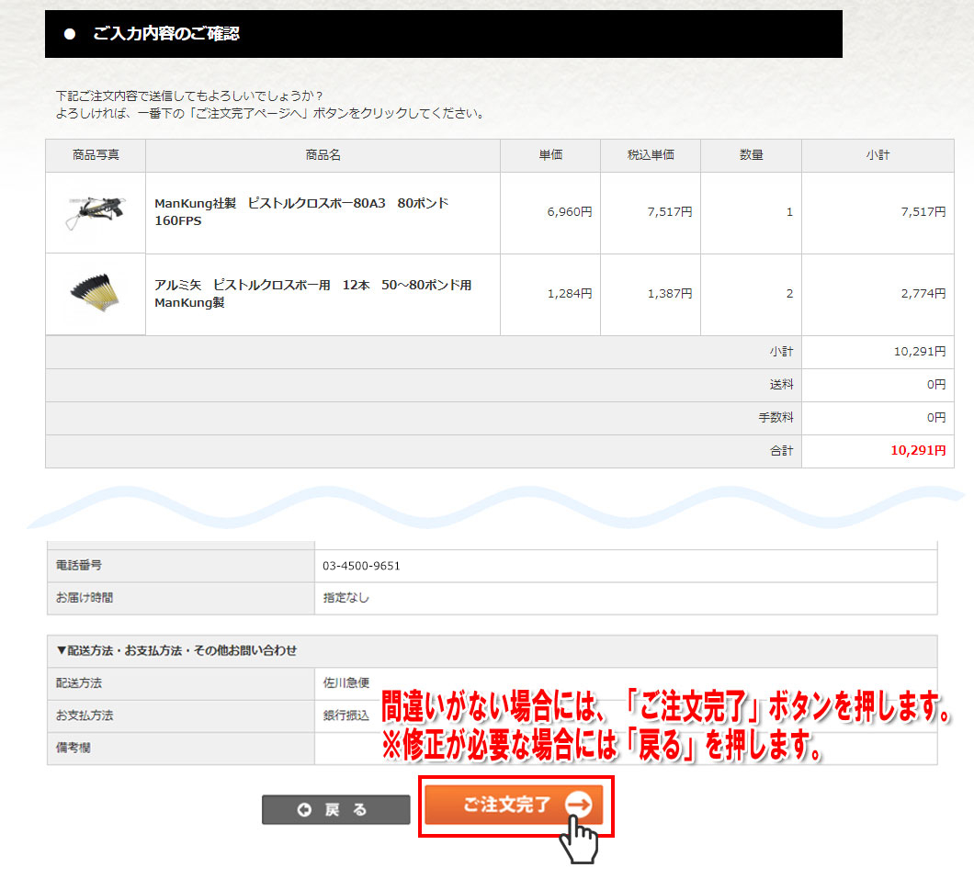Click the 7,517円 tax-included price of crossbow

pyautogui.click(x=670, y=211)
